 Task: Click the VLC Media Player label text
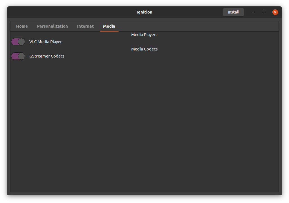tap(45, 41)
